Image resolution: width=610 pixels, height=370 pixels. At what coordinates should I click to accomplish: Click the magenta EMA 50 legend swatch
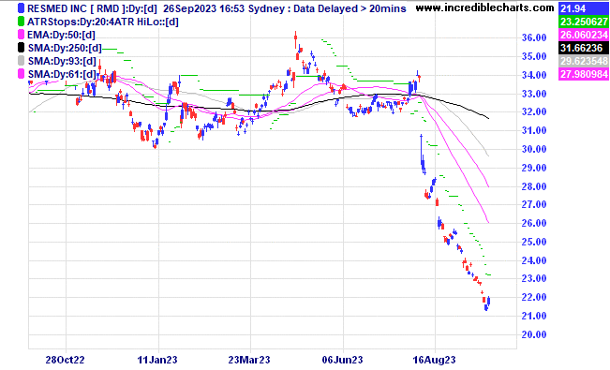pos(21,35)
